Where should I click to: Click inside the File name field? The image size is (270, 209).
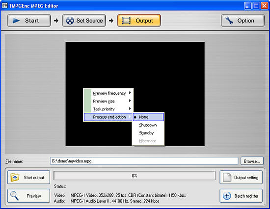(144, 161)
